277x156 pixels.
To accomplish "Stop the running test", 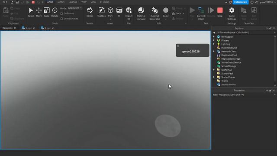I will (x=220, y=12).
